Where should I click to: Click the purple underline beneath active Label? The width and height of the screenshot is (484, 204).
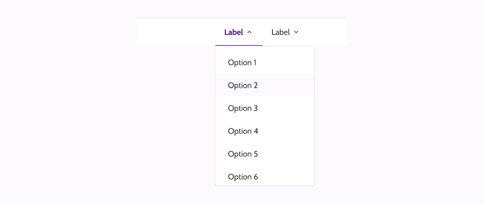239,45
